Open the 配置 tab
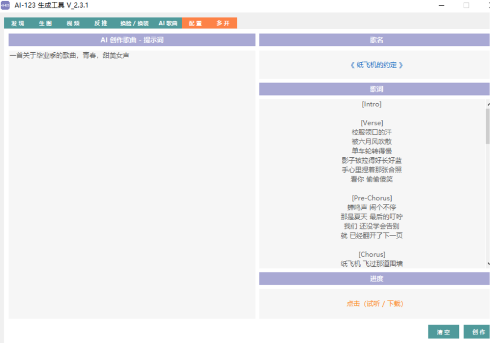 point(196,23)
